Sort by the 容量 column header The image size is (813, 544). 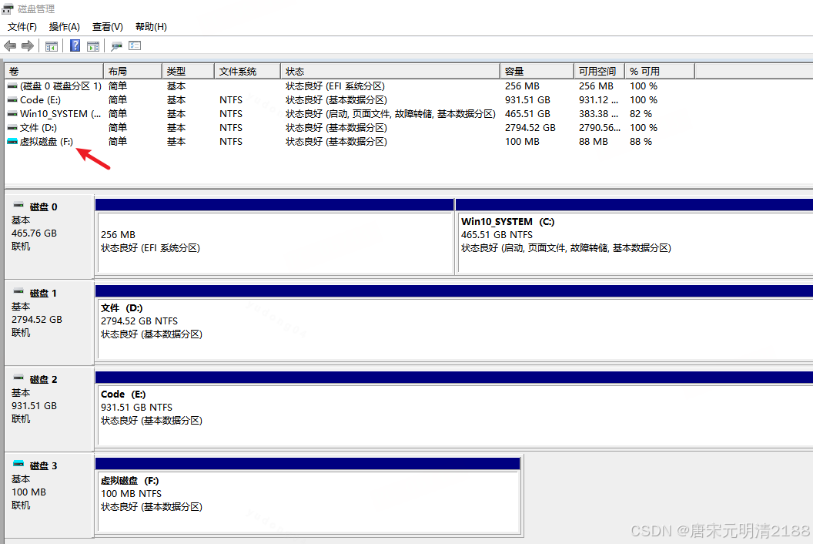click(x=537, y=71)
